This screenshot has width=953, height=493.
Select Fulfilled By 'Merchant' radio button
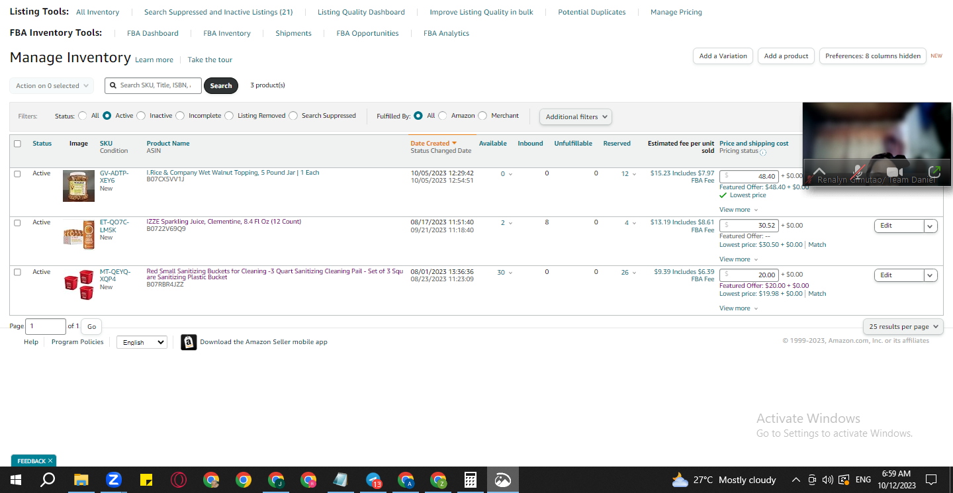coord(482,116)
